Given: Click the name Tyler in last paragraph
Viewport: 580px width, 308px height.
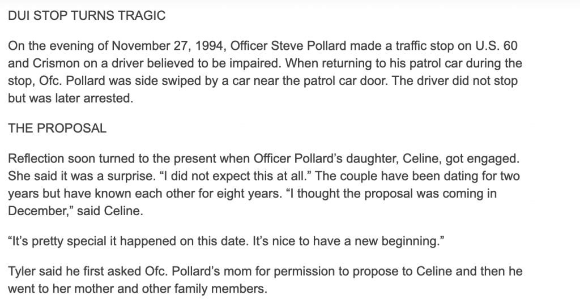Looking at the screenshot, I should (x=22, y=271).
